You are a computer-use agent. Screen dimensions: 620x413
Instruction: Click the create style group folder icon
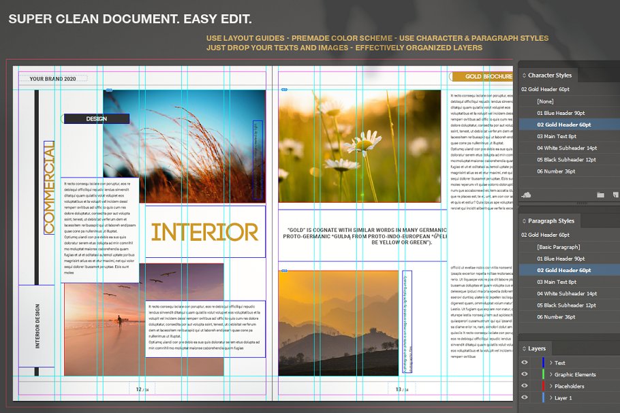click(600, 195)
